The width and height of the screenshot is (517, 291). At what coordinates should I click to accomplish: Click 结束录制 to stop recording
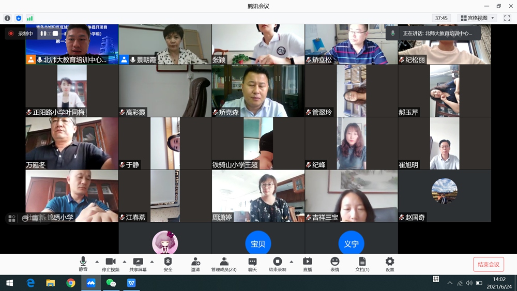(x=277, y=264)
